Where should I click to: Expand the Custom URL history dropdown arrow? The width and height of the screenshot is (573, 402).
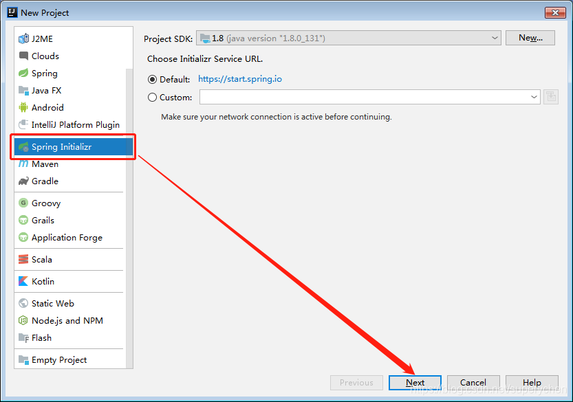[534, 97]
